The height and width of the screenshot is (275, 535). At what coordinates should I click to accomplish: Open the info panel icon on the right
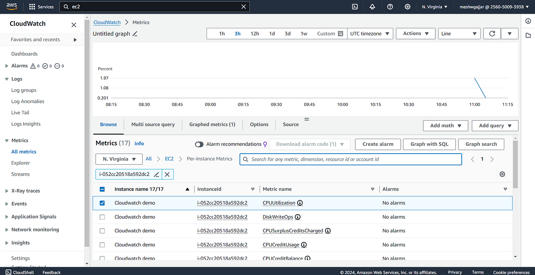click(x=528, y=21)
